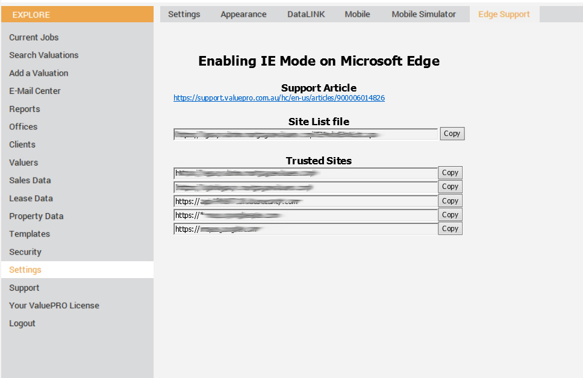583x378 pixels.
Task: Open Your ValuePRO License
Action: pos(54,306)
